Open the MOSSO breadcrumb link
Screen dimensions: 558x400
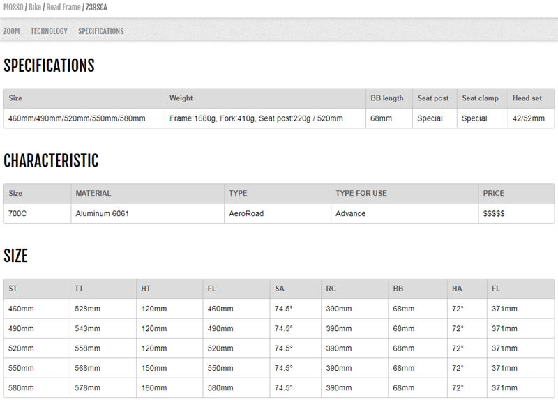coord(13,7)
